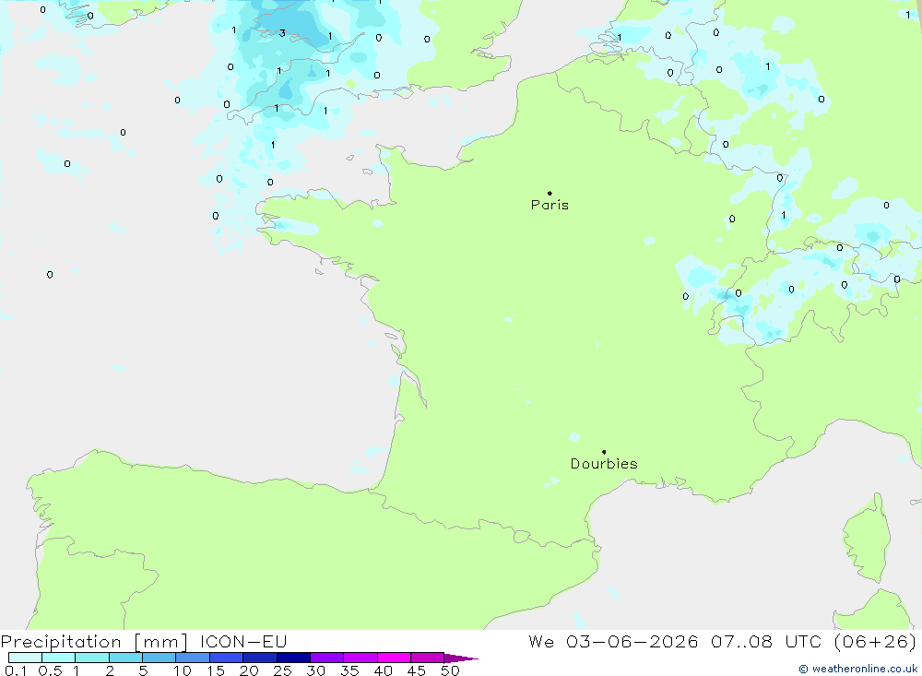The image size is (922, 676).
Task: Click the 15 legend scale number
Action: click(216, 670)
